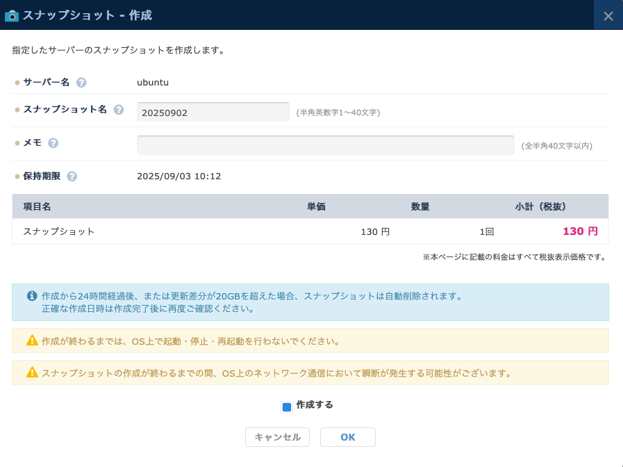Focus the snapshot name field containing 20250902
Screen dimensions: 623x467
[213, 112]
